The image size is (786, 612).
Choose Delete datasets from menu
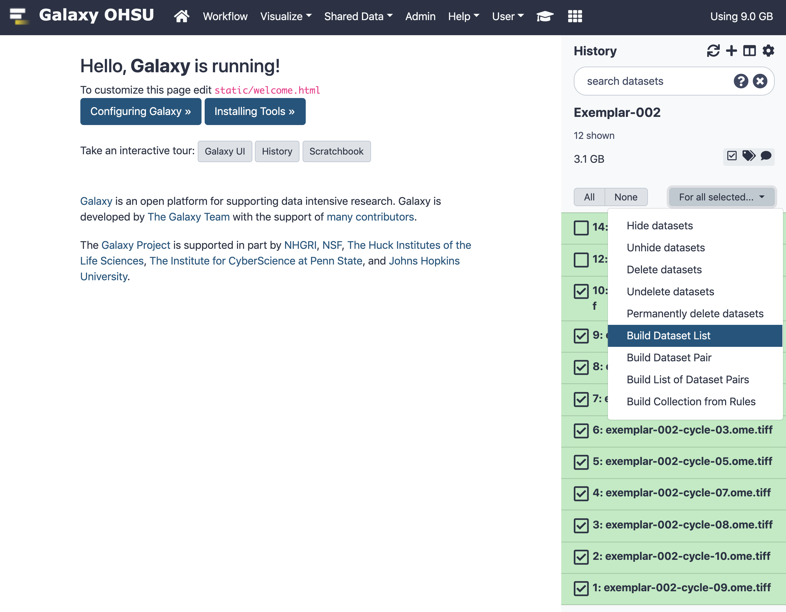(695, 270)
